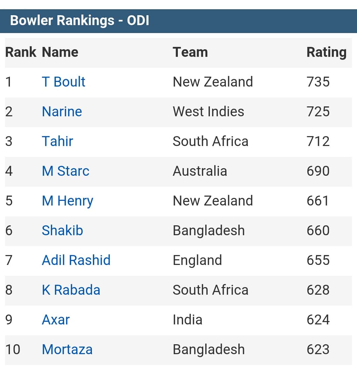Select England team cell
The width and height of the screenshot is (357, 371).
coord(197,261)
